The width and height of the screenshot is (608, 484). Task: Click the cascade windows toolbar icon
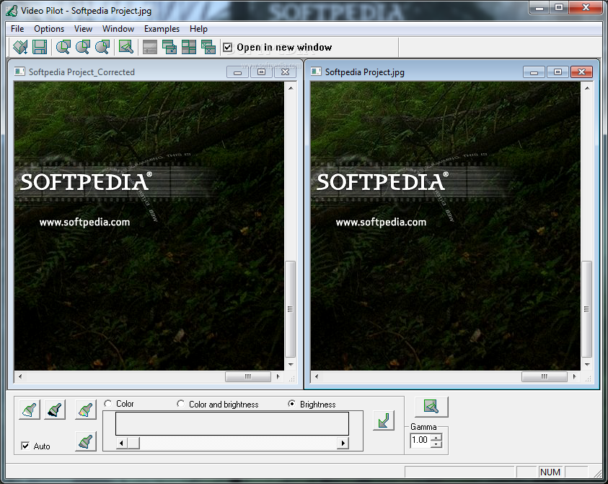169,48
